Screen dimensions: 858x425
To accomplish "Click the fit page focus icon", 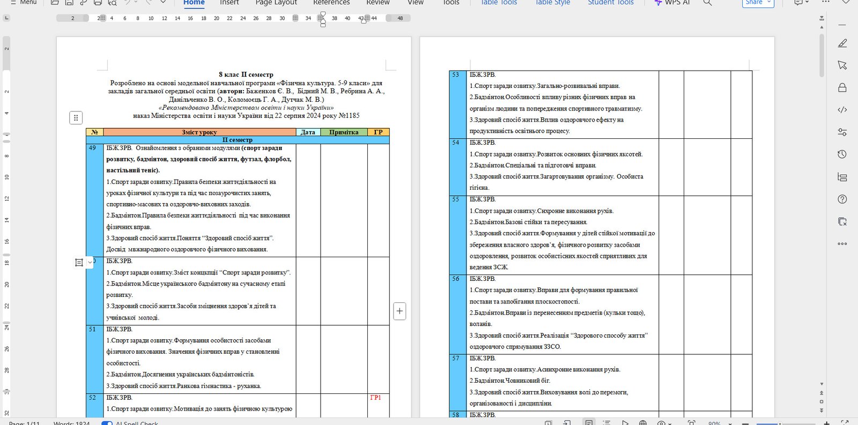I will click(x=692, y=423).
